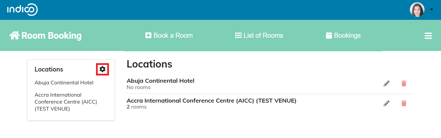Delete Accra International Conference Centre trash icon
Image resolution: width=441 pixels, height=138 pixels.
pos(404,103)
